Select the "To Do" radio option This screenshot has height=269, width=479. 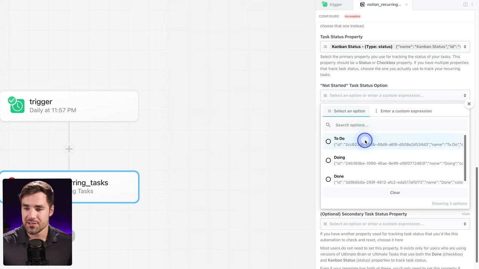click(328, 142)
